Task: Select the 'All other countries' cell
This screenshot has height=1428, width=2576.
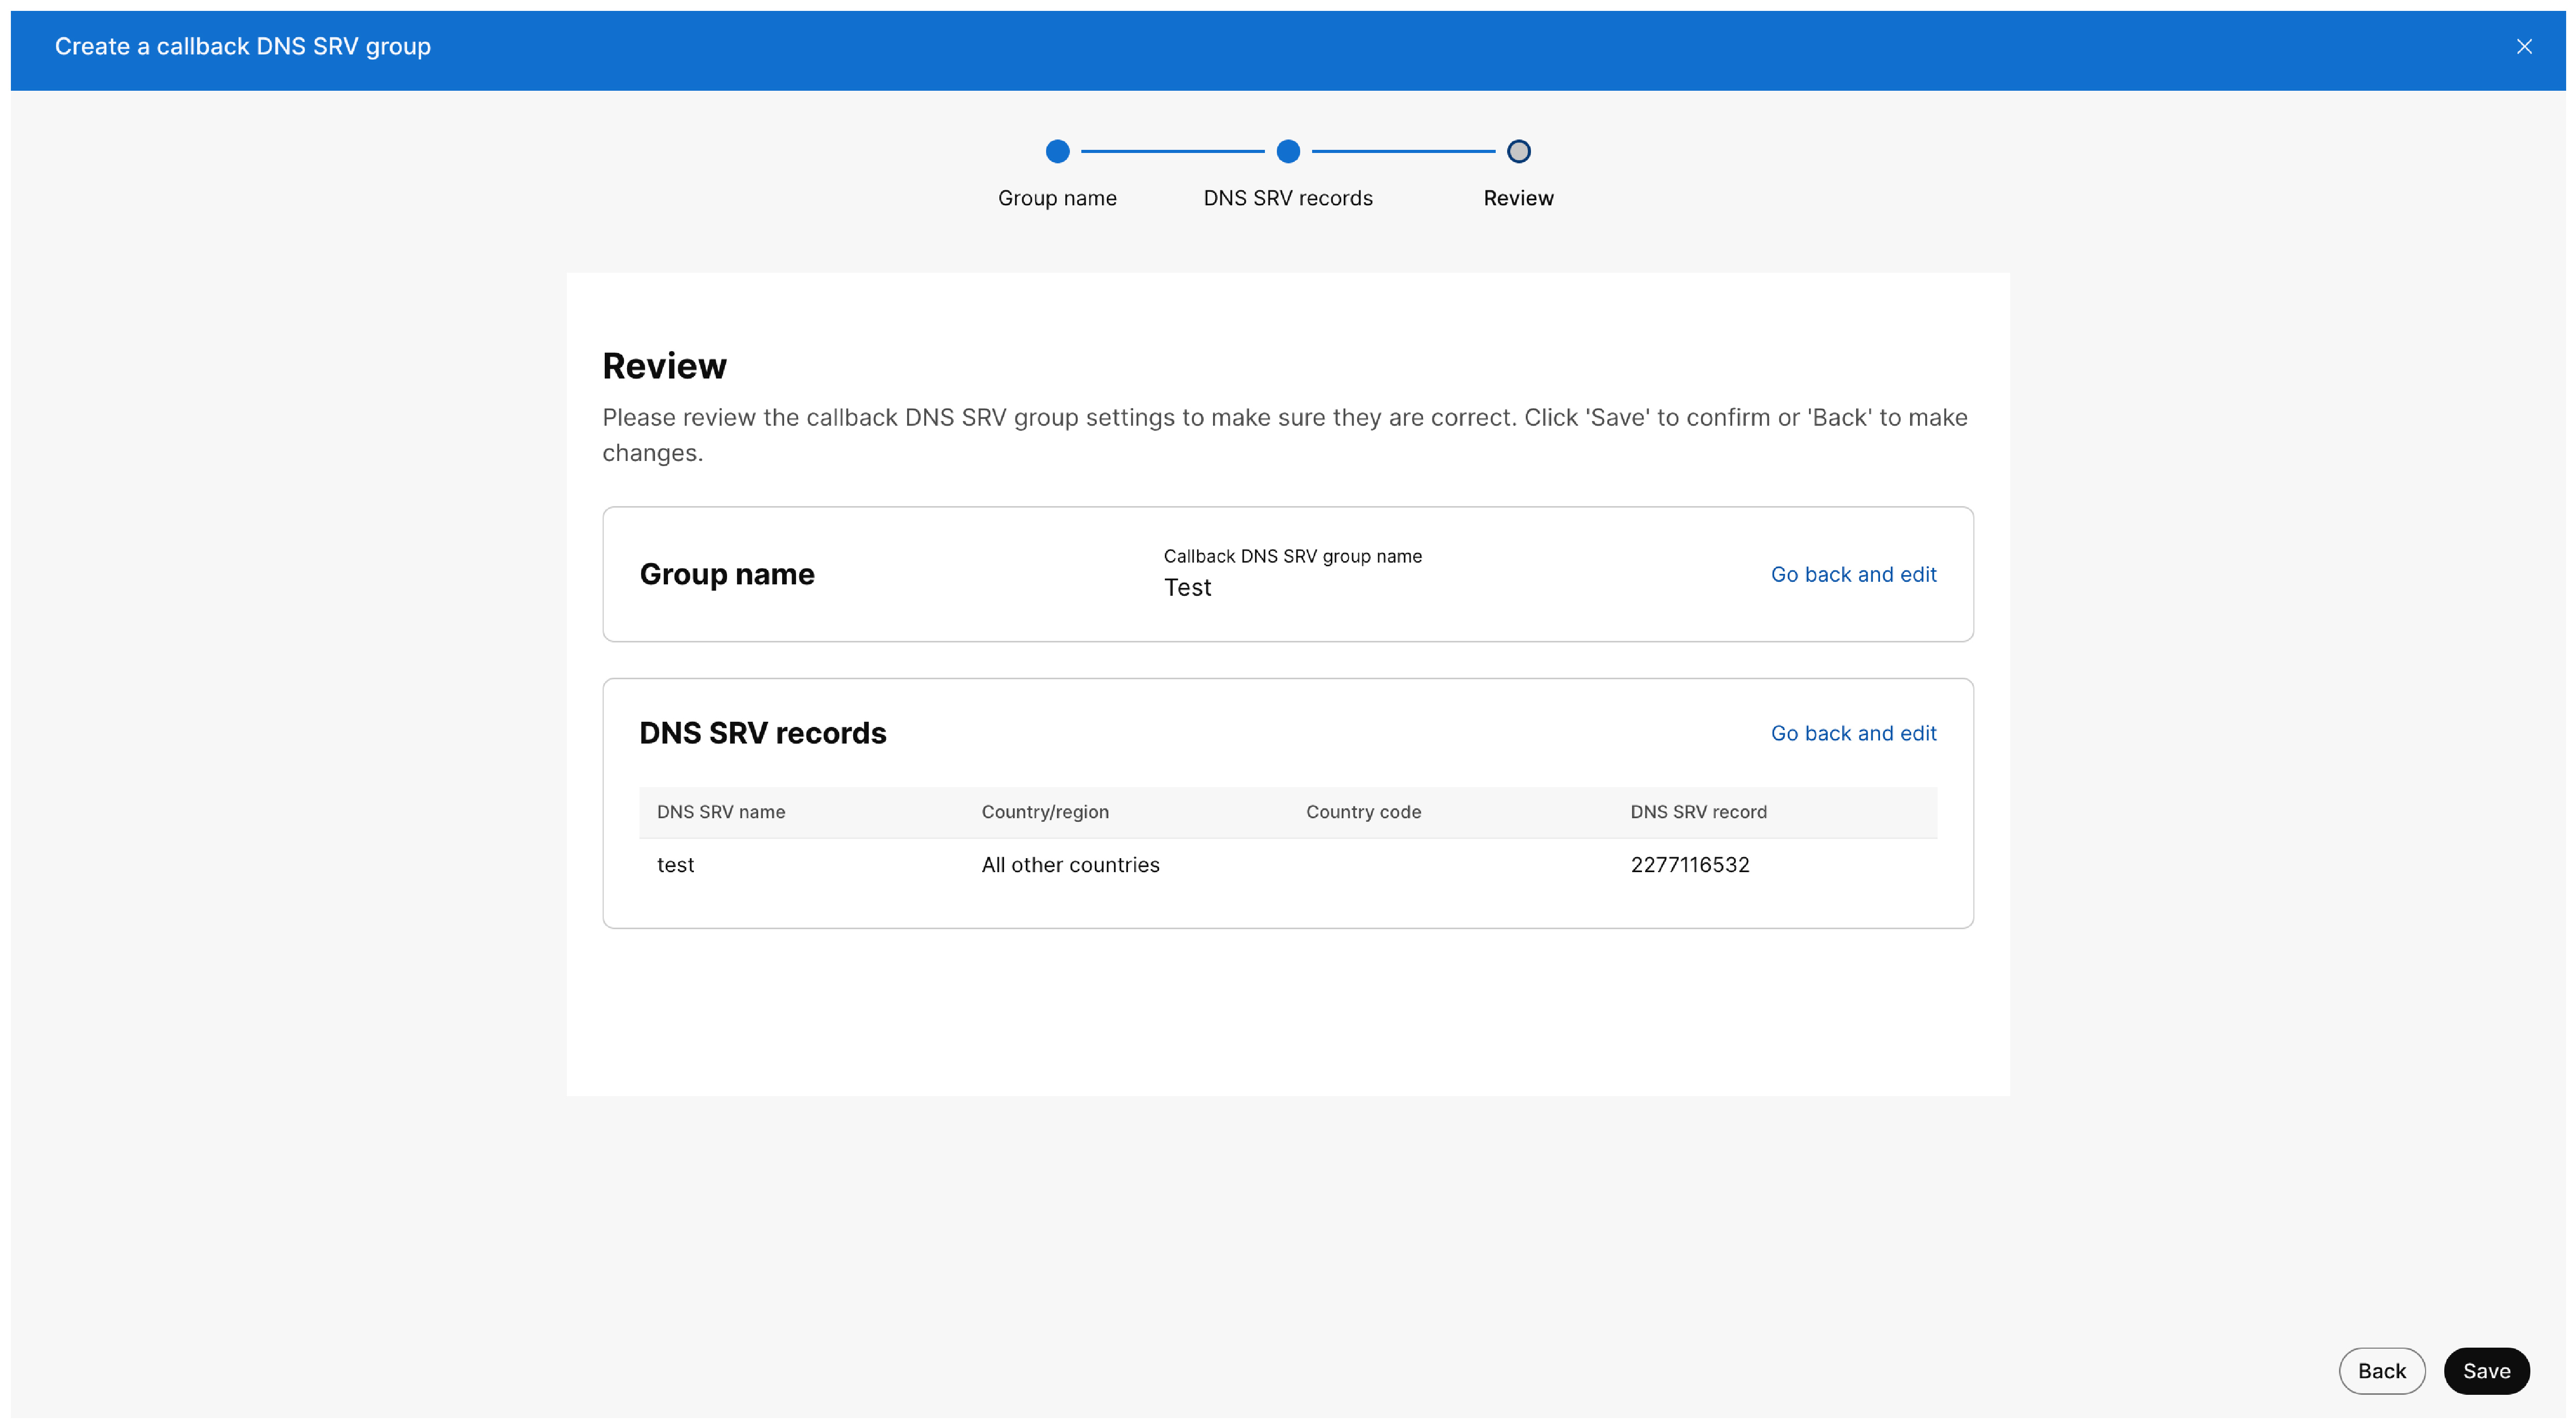Action: pyautogui.click(x=1070, y=865)
